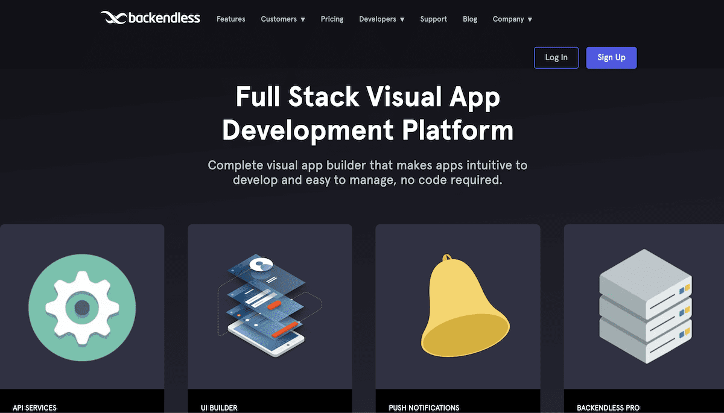Click the gear center on the API Services card
Image resolution: width=724 pixels, height=413 pixels.
pos(82,307)
